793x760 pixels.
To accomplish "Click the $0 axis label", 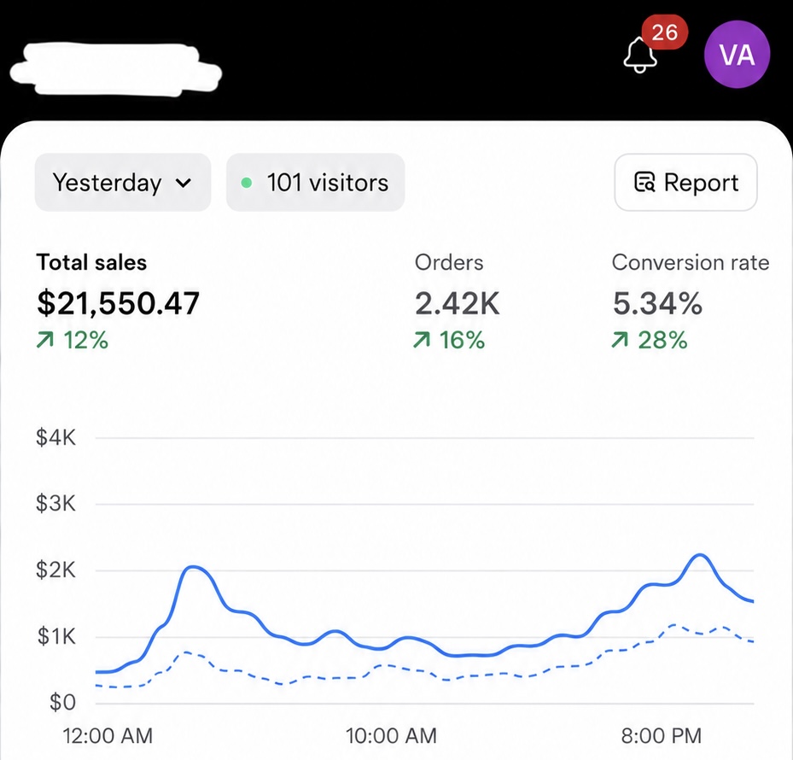I will coord(62,702).
